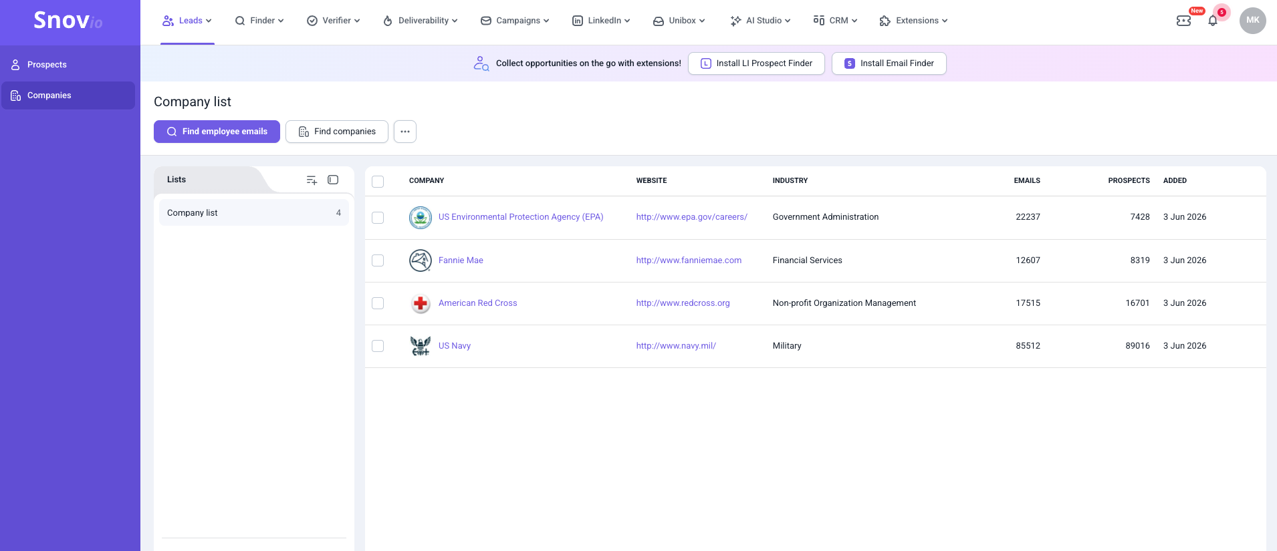Click the '16701' prospects count cell
This screenshot has height=551, width=1277.
[1137, 303]
